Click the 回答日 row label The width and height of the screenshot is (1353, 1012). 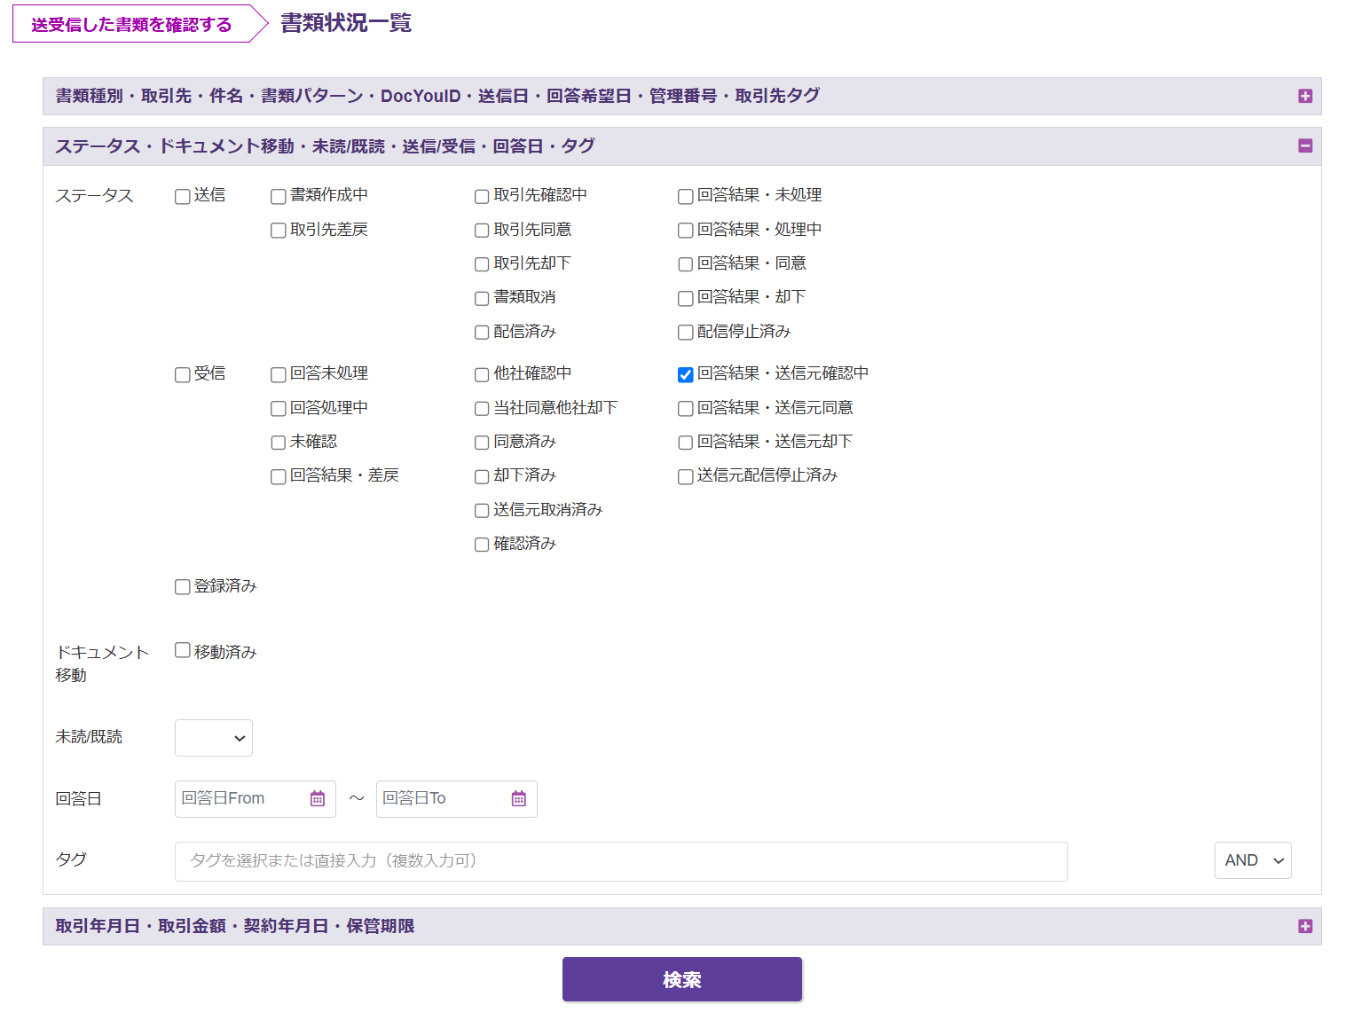click(78, 798)
